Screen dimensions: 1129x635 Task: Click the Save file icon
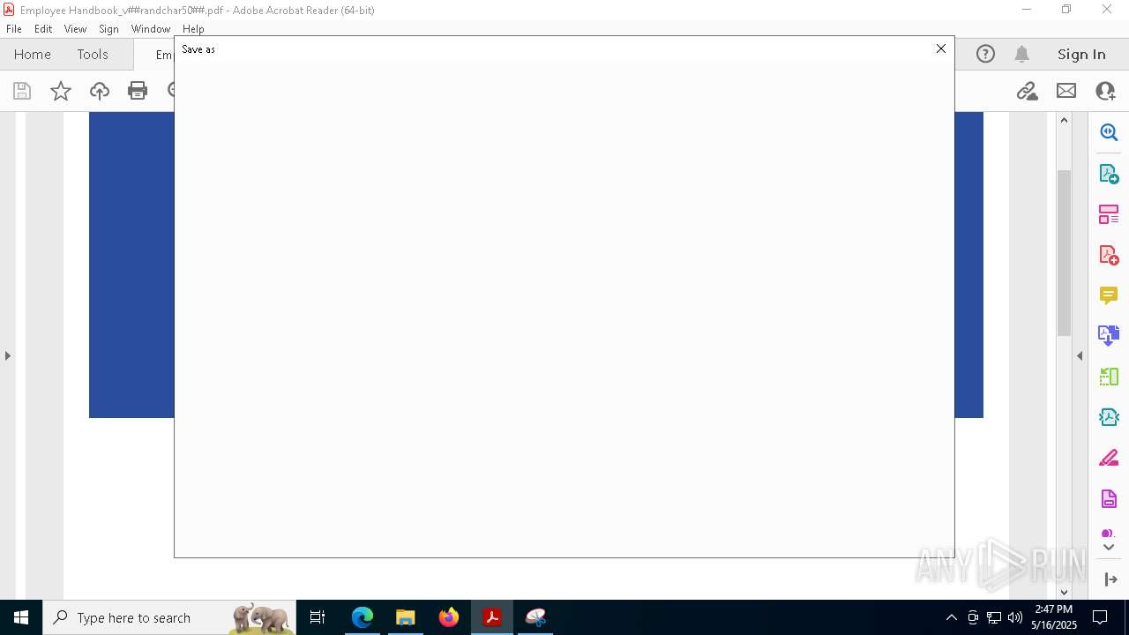(22, 91)
